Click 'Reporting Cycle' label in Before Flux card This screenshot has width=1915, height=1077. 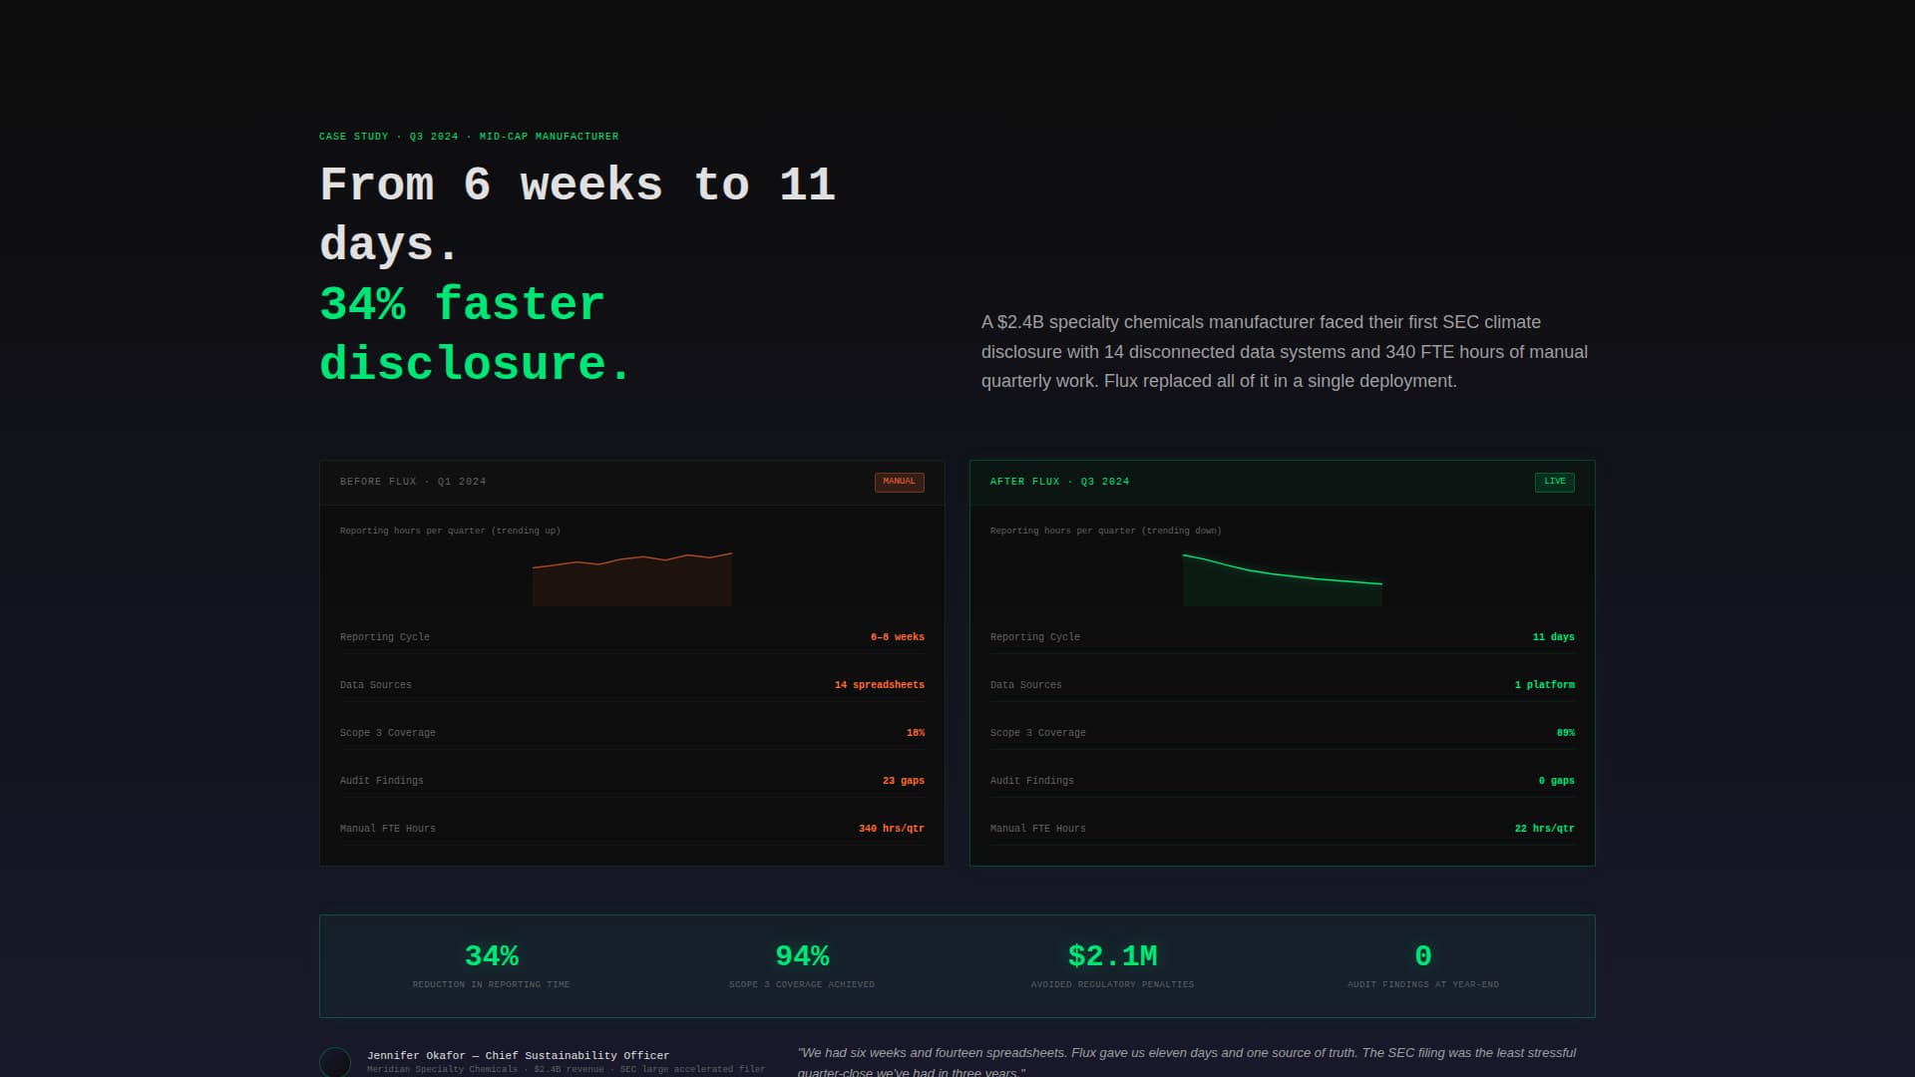tap(385, 637)
